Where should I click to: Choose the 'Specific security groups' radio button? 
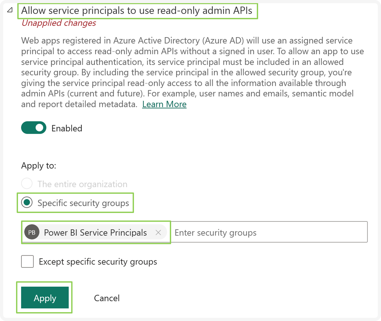point(27,203)
